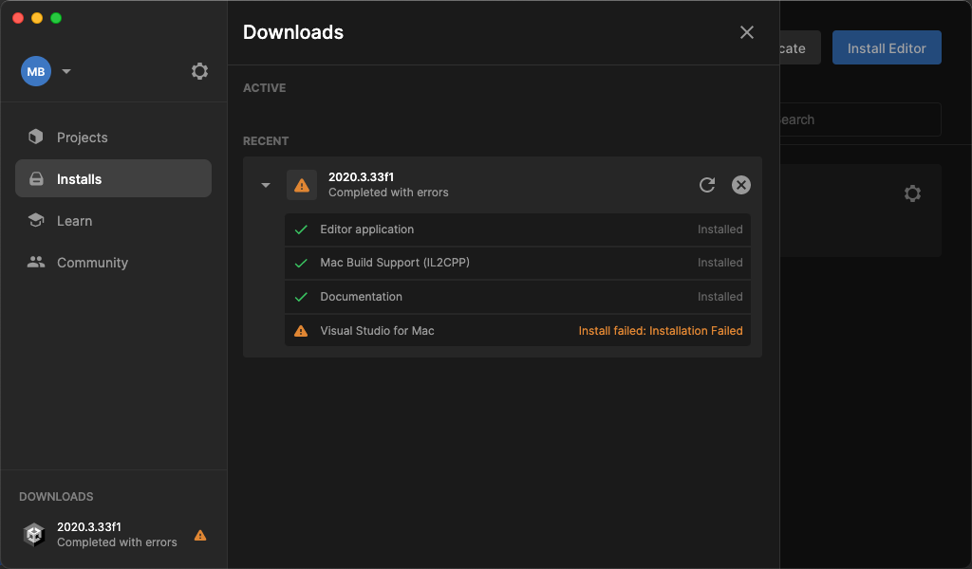Click the Install Editor button
Image resolution: width=972 pixels, height=569 pixels.
click(887, 48)
